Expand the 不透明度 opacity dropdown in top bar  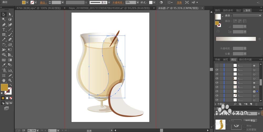click(x=138, y=2)
